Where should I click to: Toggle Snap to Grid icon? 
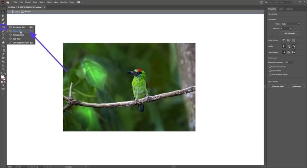289,52
